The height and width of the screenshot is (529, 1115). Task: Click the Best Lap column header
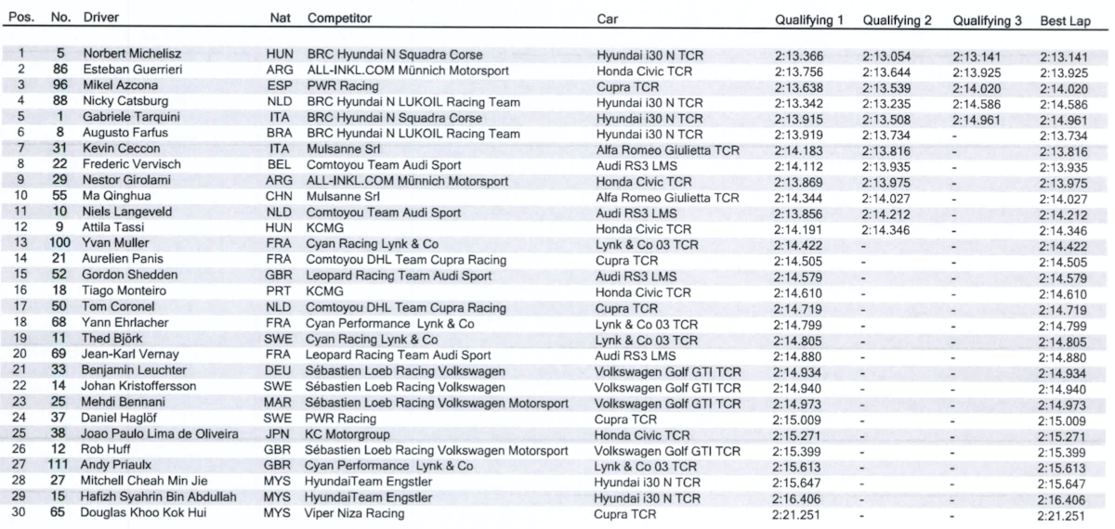pos(1063,20)
